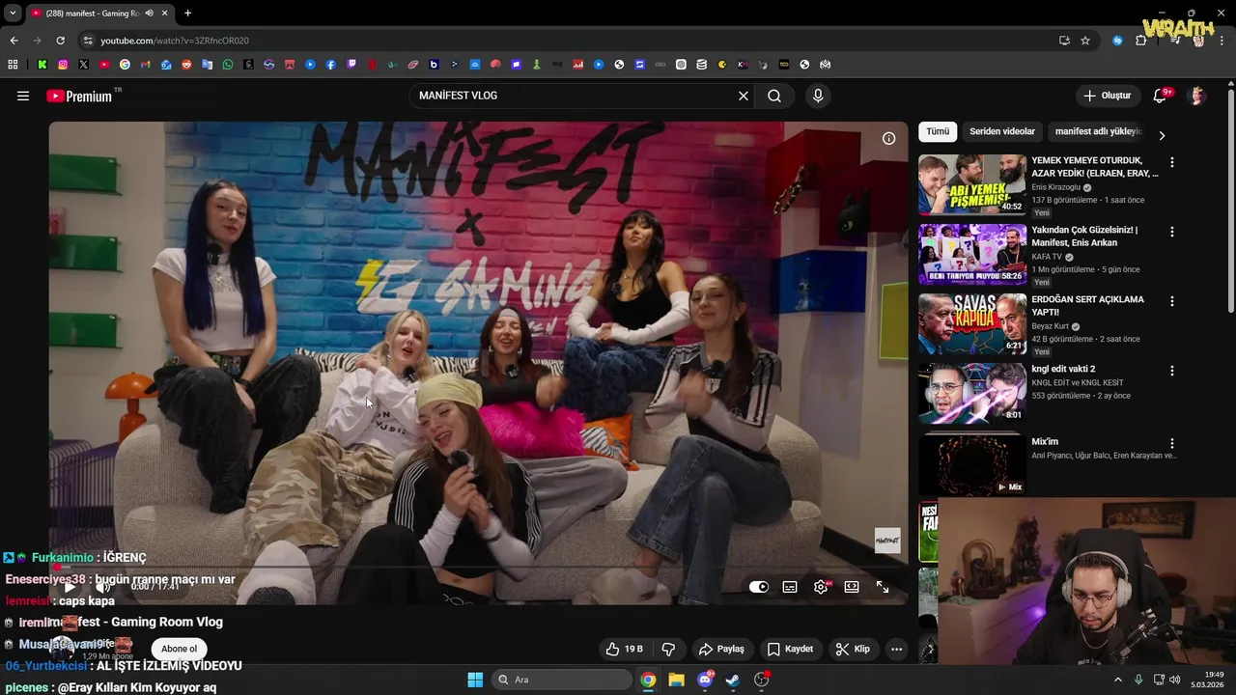Switch to theater mode

click(852, 587)
